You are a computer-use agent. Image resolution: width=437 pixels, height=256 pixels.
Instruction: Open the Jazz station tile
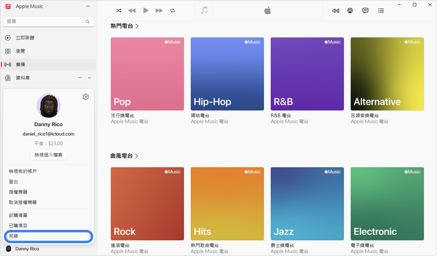tap(307, 204)
